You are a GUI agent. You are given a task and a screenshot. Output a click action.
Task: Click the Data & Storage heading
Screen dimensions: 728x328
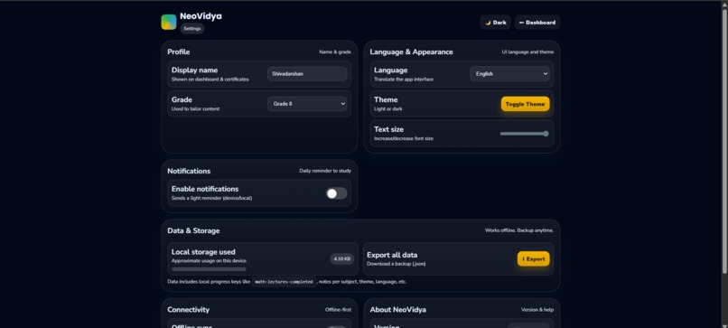tap(193, 230)
